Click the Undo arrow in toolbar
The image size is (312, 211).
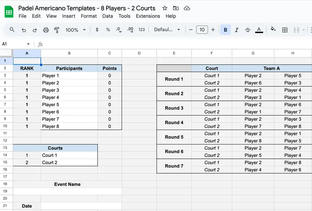tap(24, 30)
